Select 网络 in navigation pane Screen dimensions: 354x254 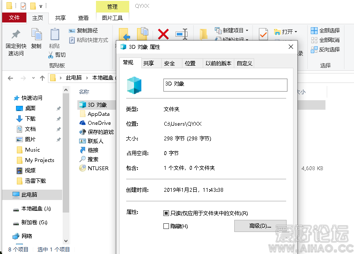pyautogui.click(x=22, y=236)
